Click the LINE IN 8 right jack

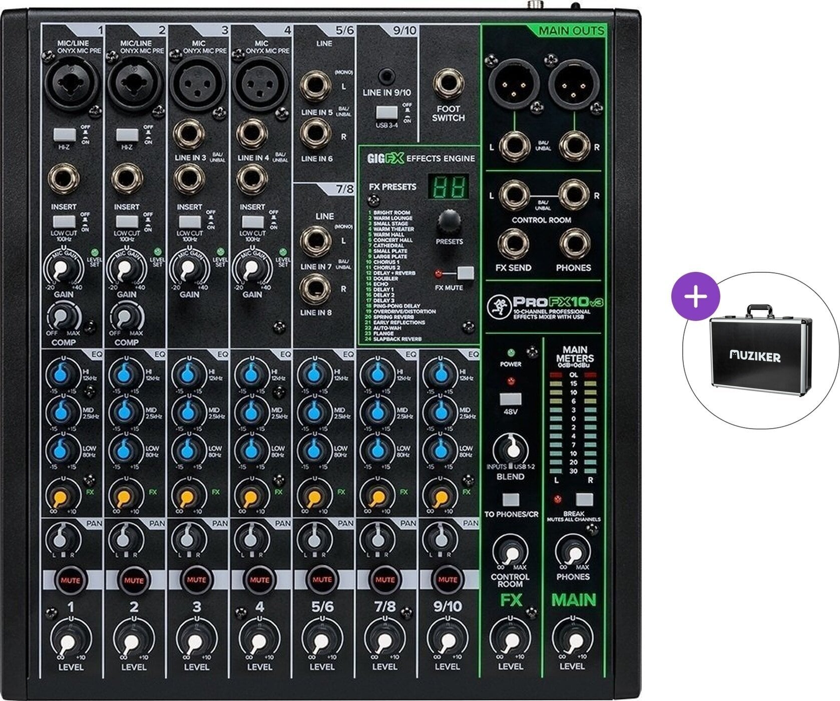pyautogui.click(x=315, y=289)
